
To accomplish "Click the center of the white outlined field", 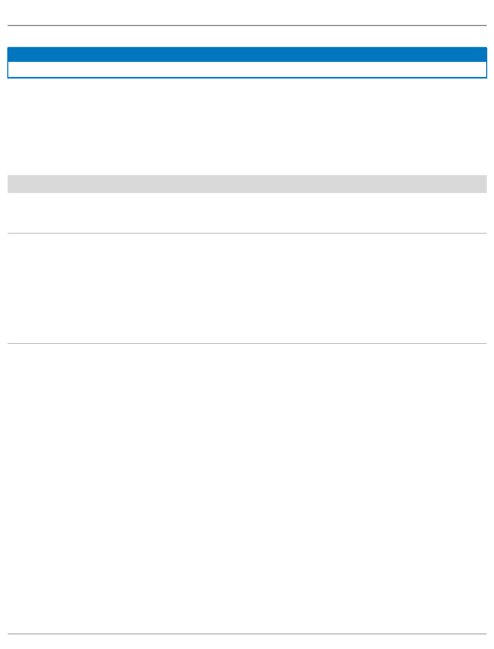I will pos(247,70).
